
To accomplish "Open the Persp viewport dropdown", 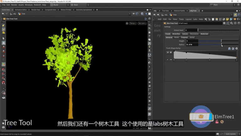I will pos(133,23).
